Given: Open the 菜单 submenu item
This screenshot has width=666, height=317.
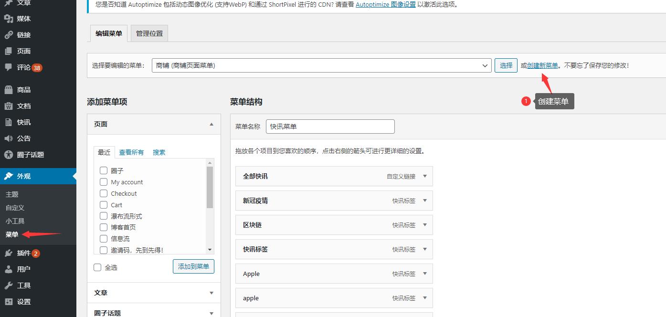Looking at the screenshot, I should point(12,234).
